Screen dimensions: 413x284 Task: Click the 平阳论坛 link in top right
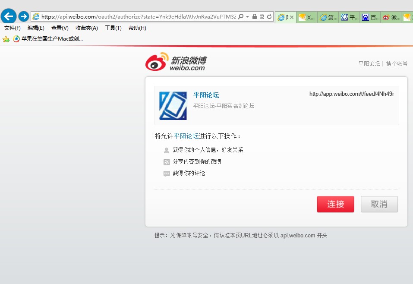tap(369, 63)
